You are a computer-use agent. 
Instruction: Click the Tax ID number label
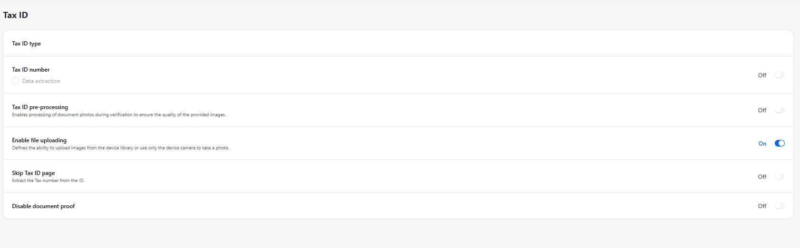tap(31, 70)
